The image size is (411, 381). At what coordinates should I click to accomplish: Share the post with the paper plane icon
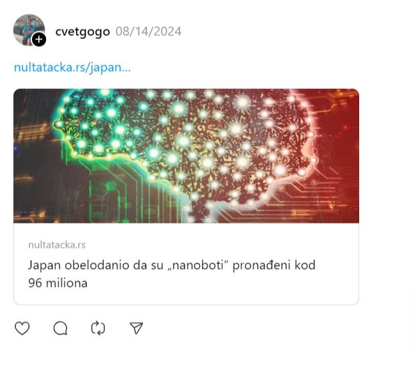coord(136,328)
